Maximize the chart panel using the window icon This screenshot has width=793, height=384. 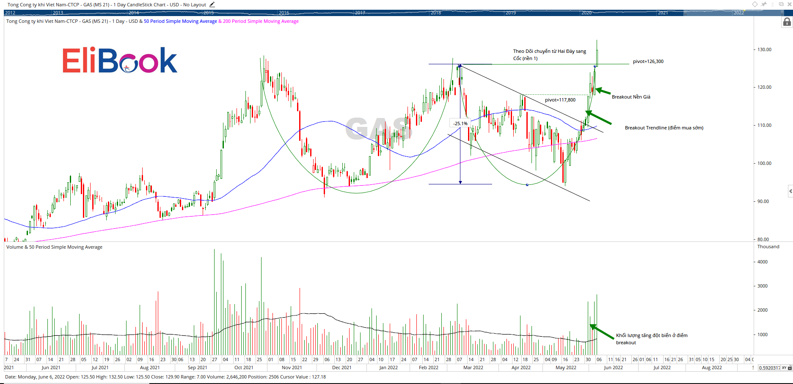(781, 4)
